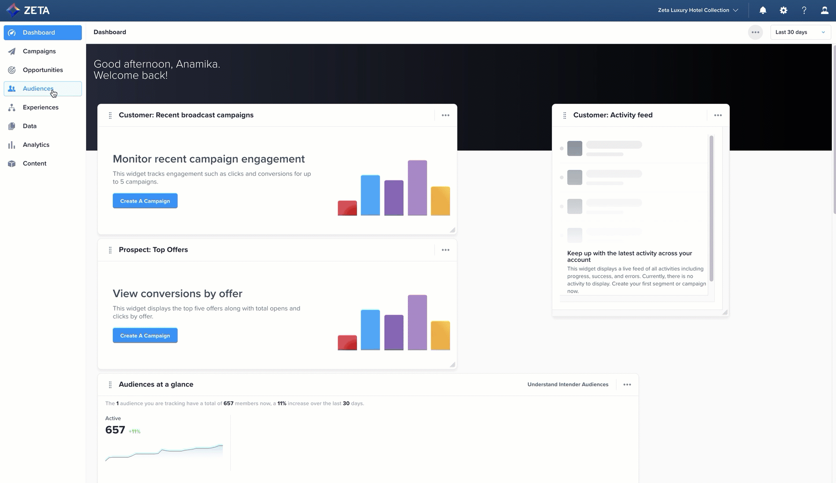Viewport: 836px width, 483px height.
Task: Open Prospect: Top Offers widget options menu
Action: [446, 250]
